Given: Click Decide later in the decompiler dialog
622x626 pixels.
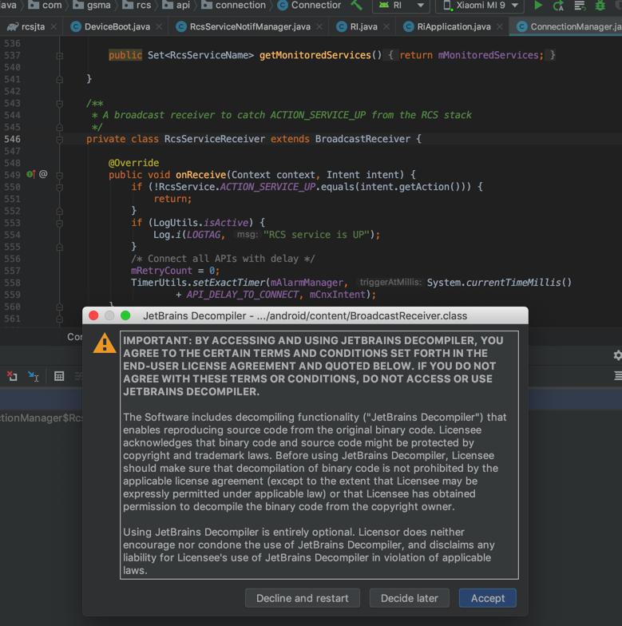Looking at the screenshot, I should point(409,598).
